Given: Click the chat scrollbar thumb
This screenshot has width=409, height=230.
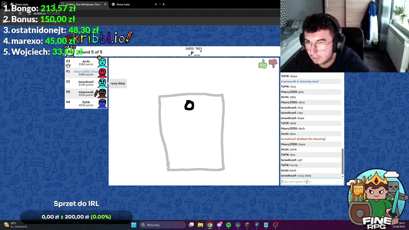Looking at the screenshot, I should [343, 161].
